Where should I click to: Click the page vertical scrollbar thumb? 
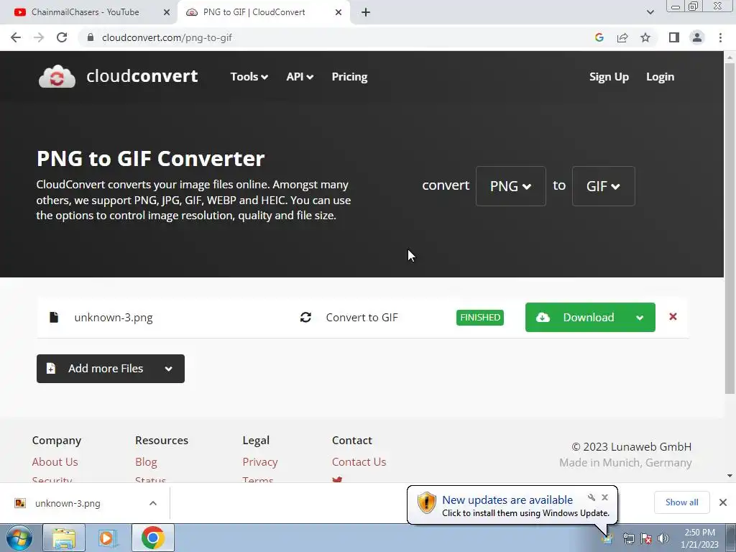[x=730, y=228]
